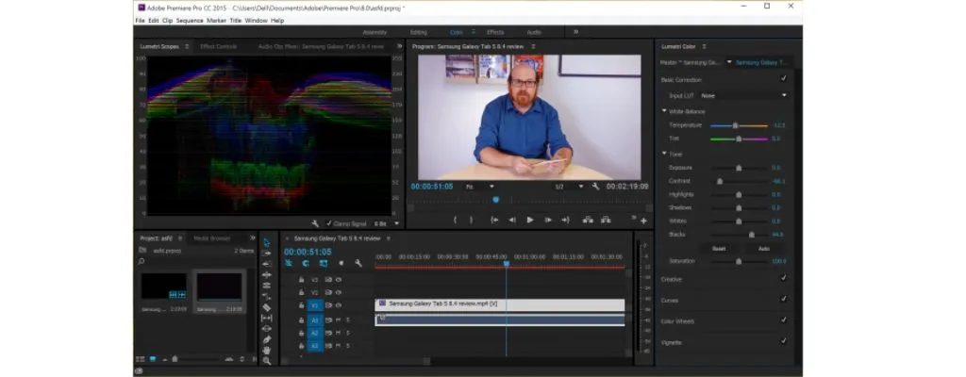The height and width of the screenshot is (377, 966).
Task: Click the Saturation slider handle
Action: (739, 261)
